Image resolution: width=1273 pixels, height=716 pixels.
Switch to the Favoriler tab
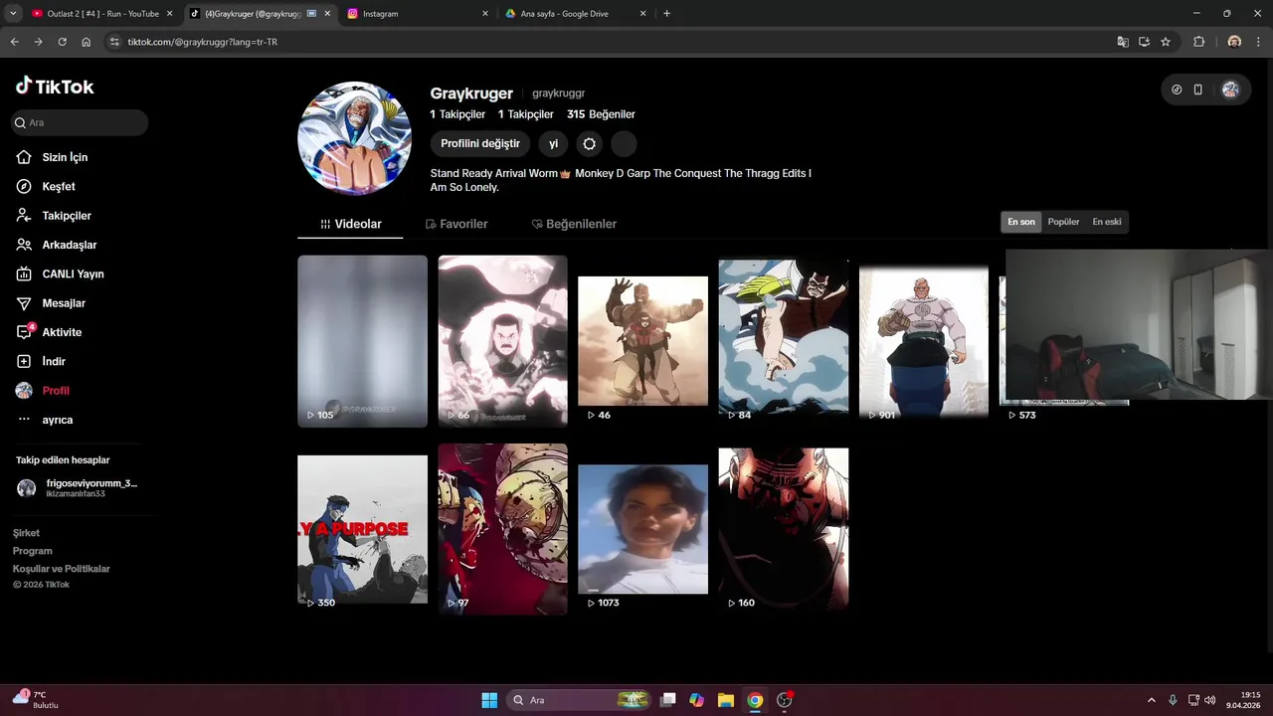(456, 224)
